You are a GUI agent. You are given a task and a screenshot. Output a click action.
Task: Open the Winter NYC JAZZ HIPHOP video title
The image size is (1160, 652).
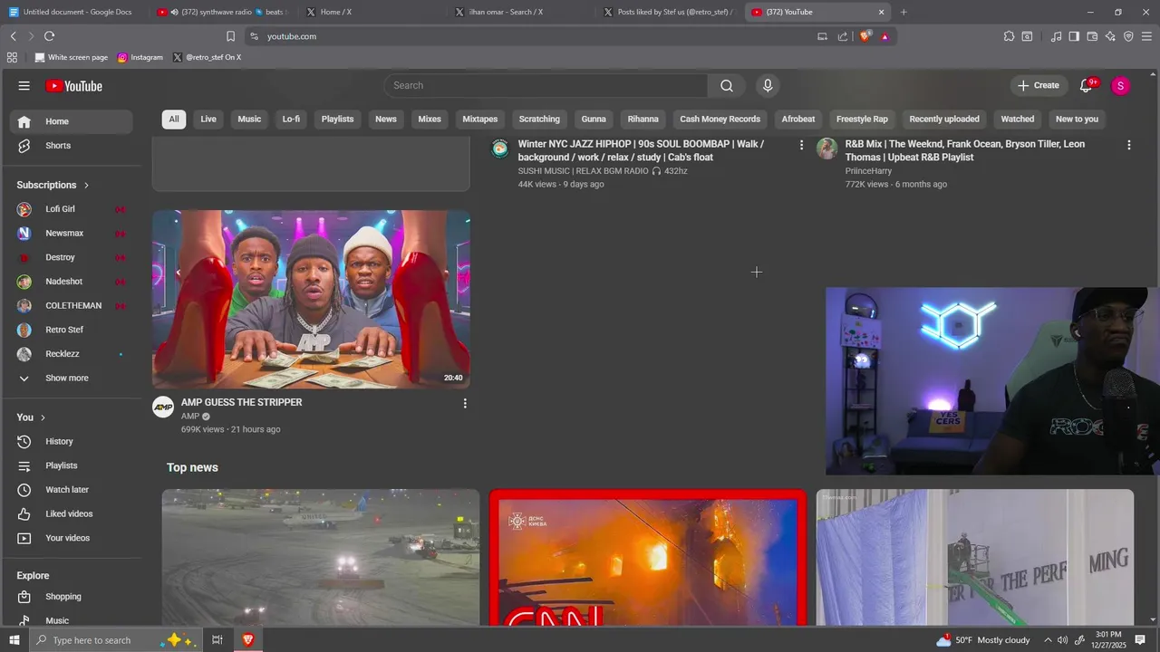(x=641, y=150)
